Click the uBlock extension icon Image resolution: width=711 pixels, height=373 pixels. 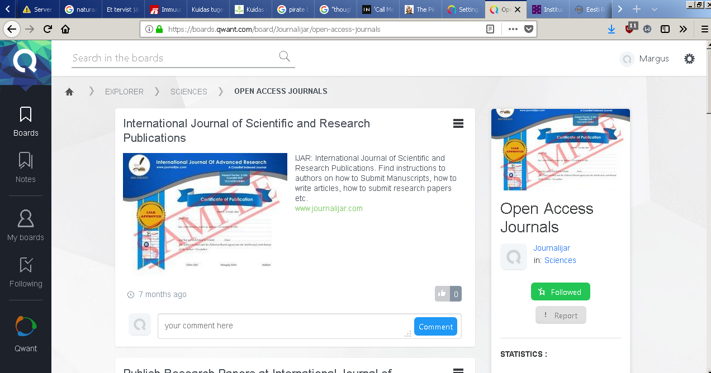click(x=630, y=28)
